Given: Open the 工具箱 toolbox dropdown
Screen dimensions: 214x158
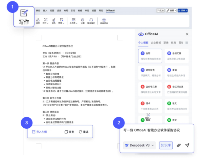Looking at the screenshot, I should click(73, 21).
